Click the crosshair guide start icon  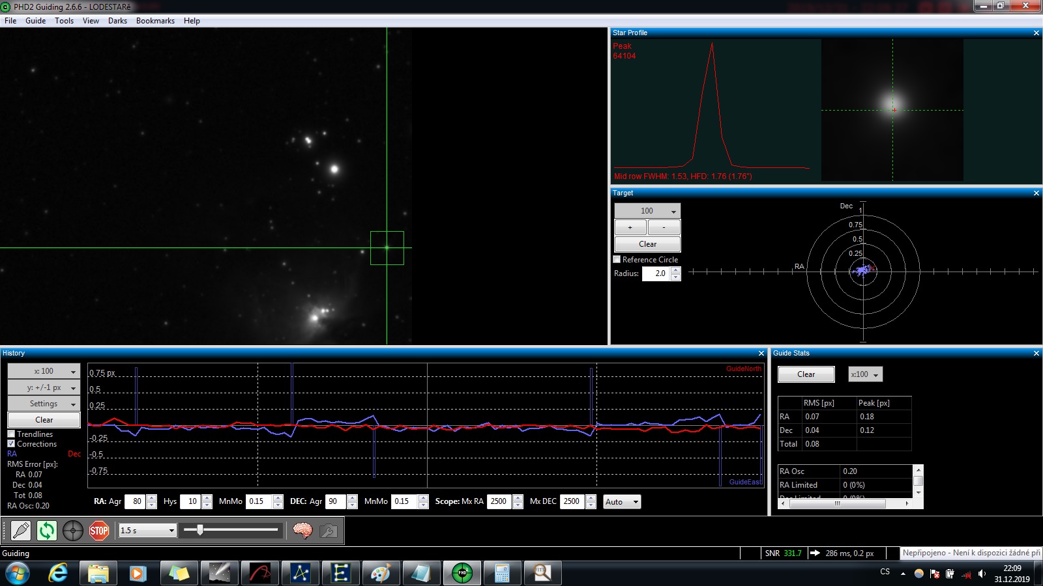[73, 531]
